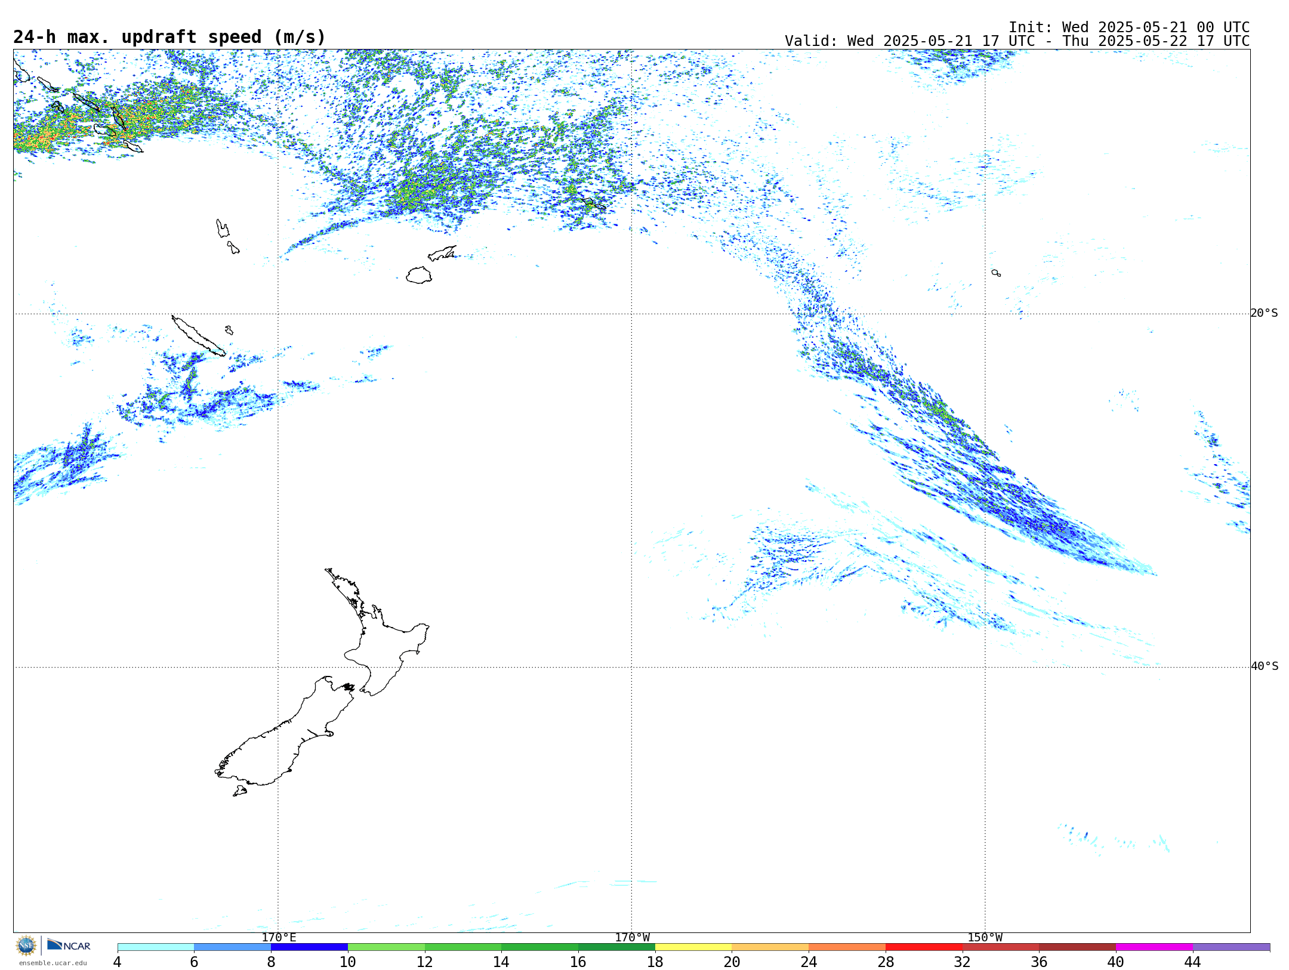Click colorbar tick label 44

pyautogui.click(x=1192, y=962)
